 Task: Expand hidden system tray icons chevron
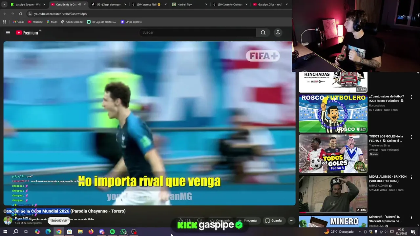click(x=360, y=232)
